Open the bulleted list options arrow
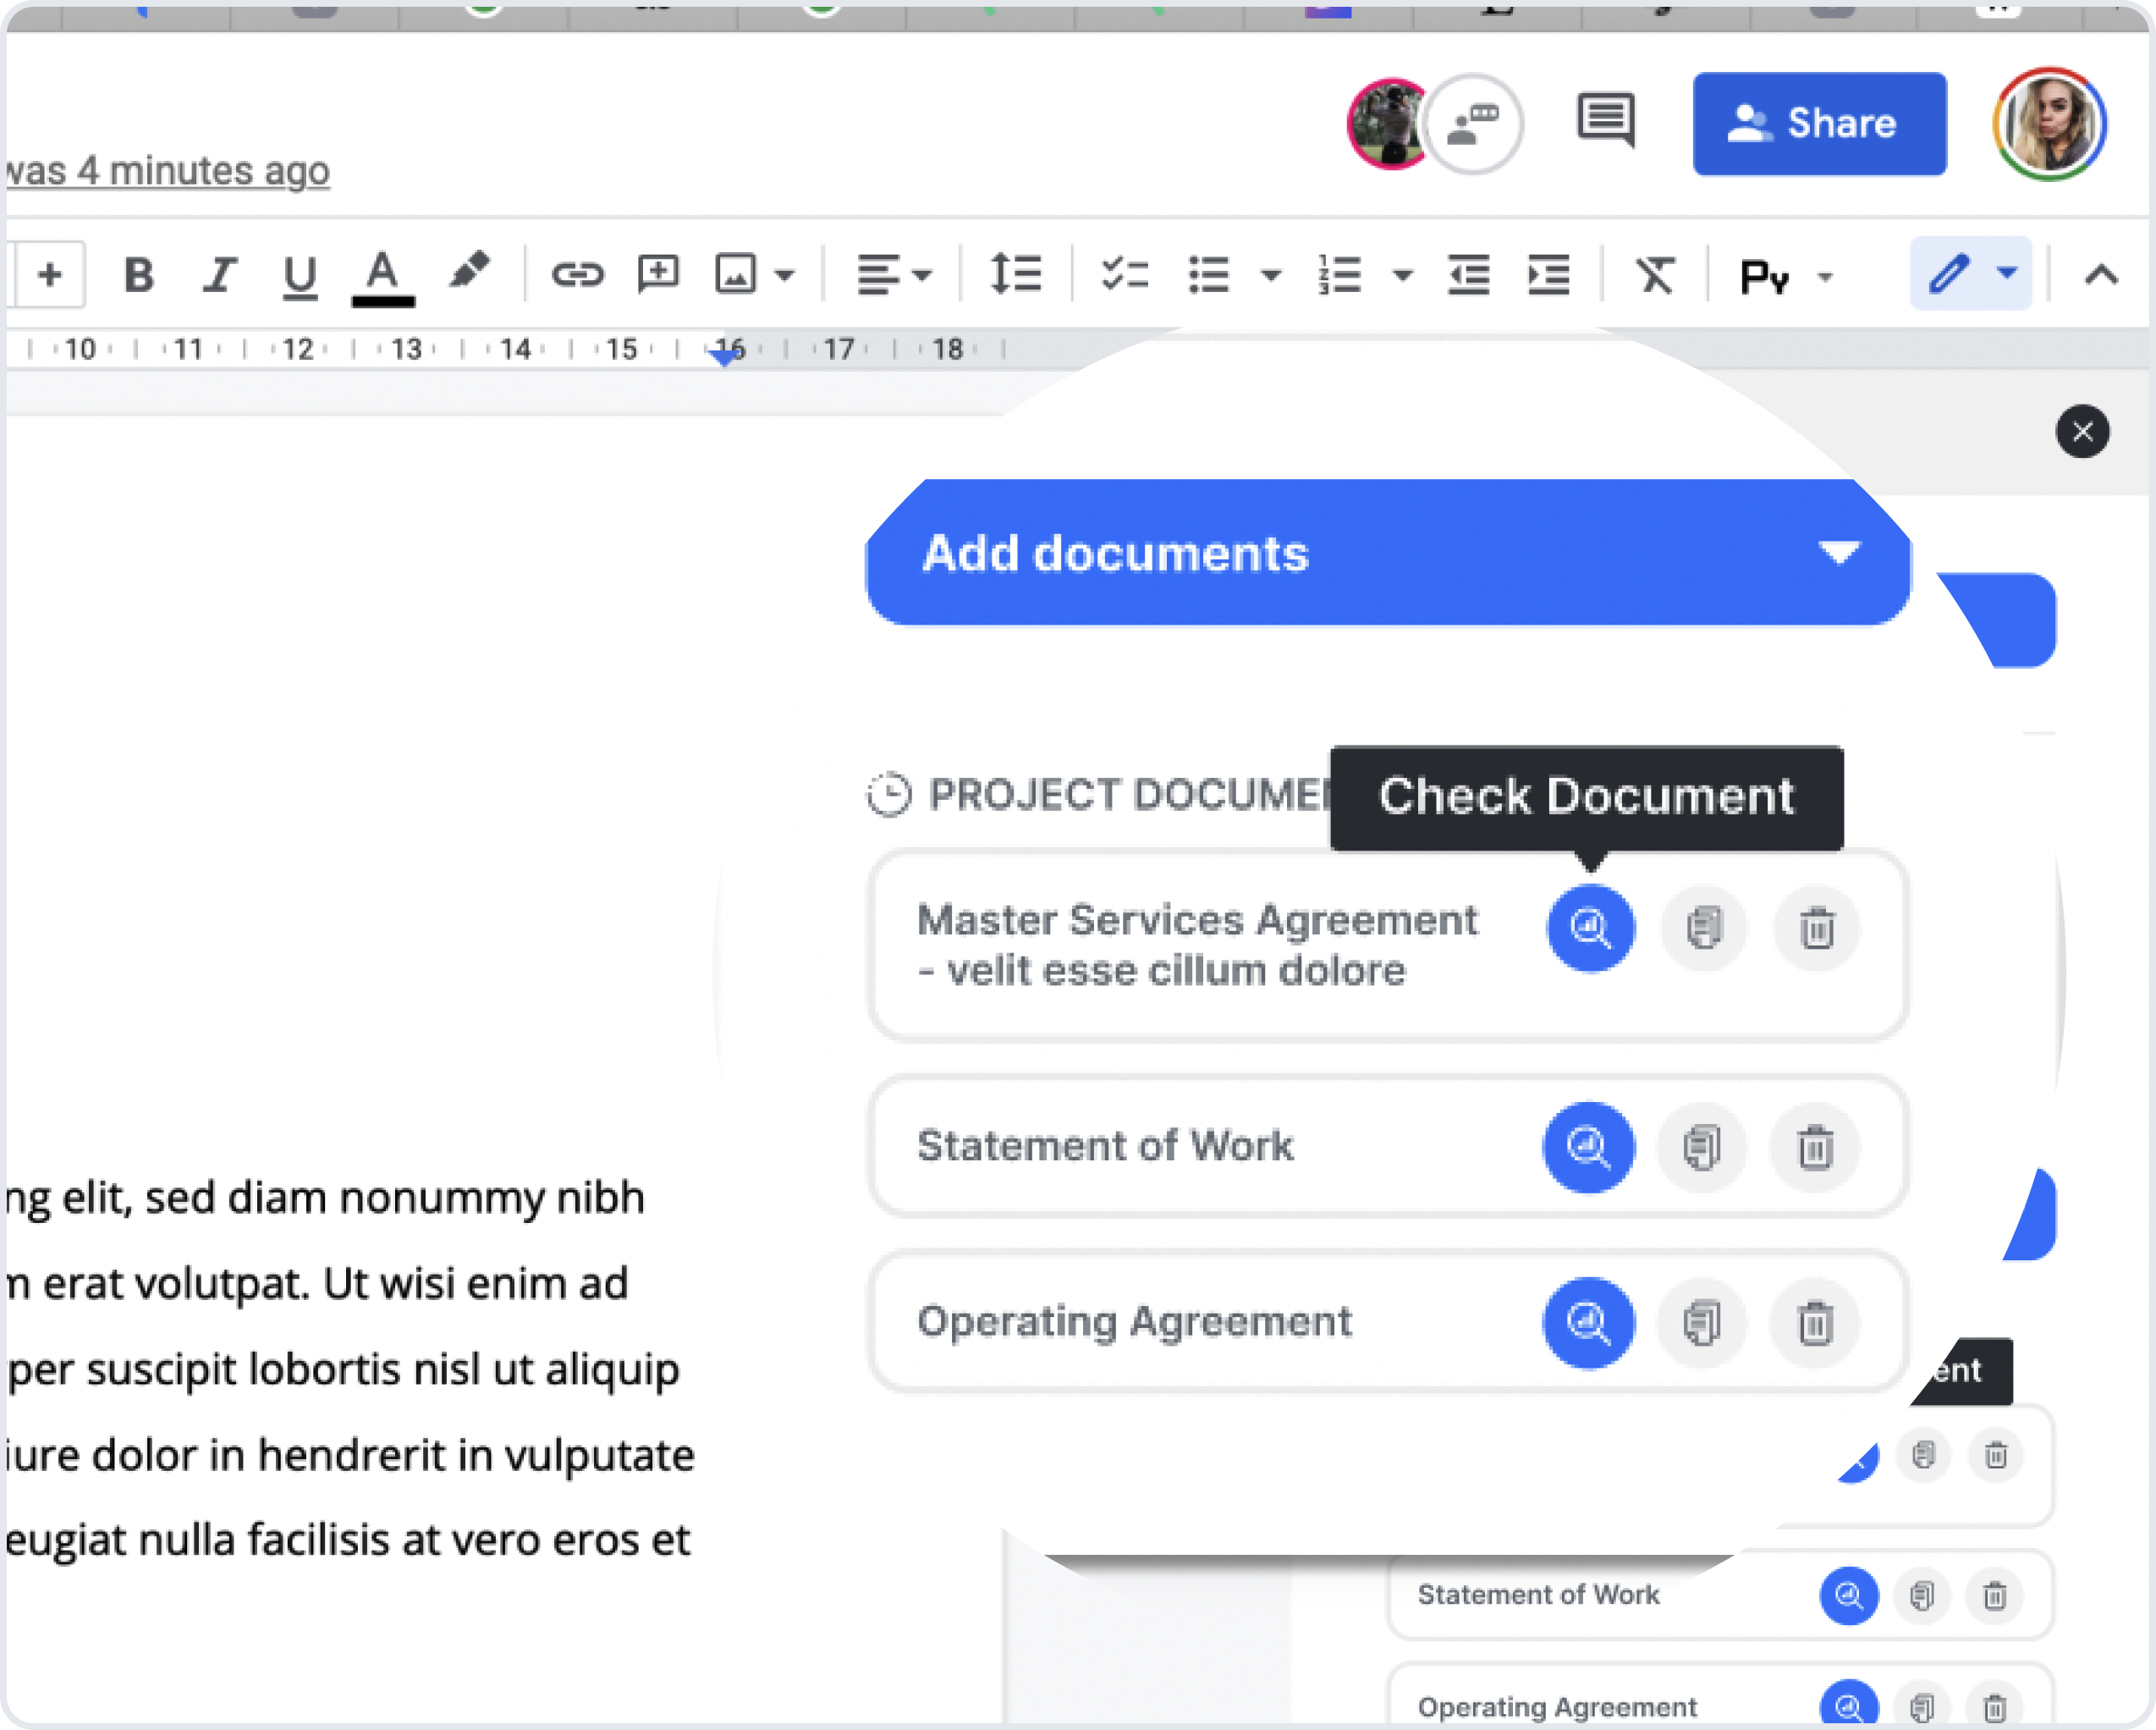 click(x=1271, y=275)
